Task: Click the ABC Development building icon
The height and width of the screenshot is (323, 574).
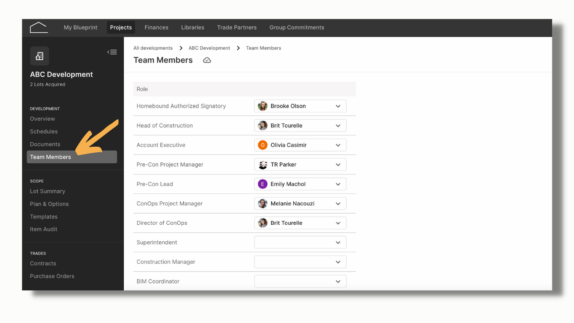Action: point(39,56)
